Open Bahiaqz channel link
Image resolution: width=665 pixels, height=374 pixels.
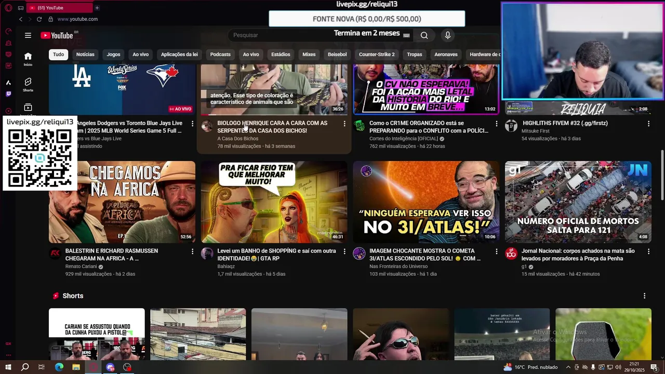tap(226, 266)
